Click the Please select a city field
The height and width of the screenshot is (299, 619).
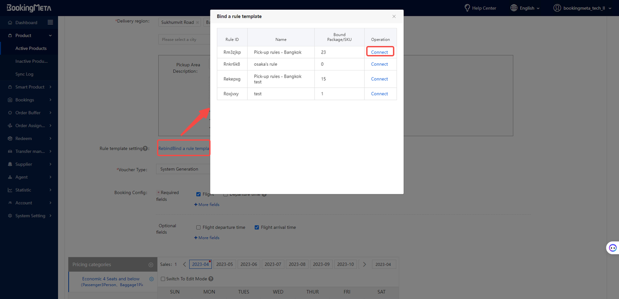coord(184,40)
